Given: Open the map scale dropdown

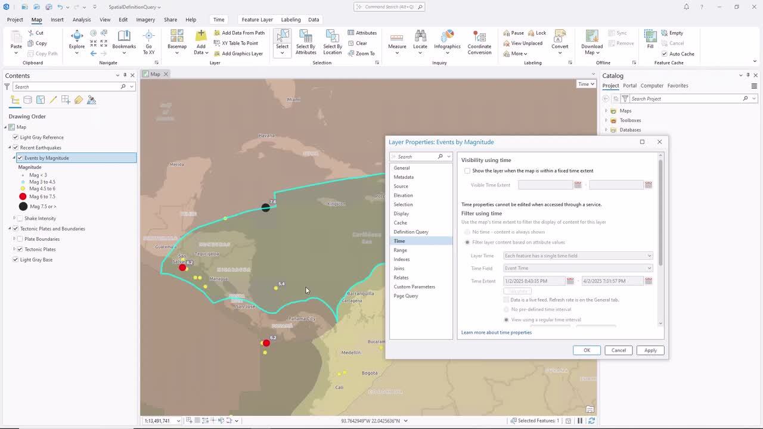Looking at the screenshot, I should [178, 421].
